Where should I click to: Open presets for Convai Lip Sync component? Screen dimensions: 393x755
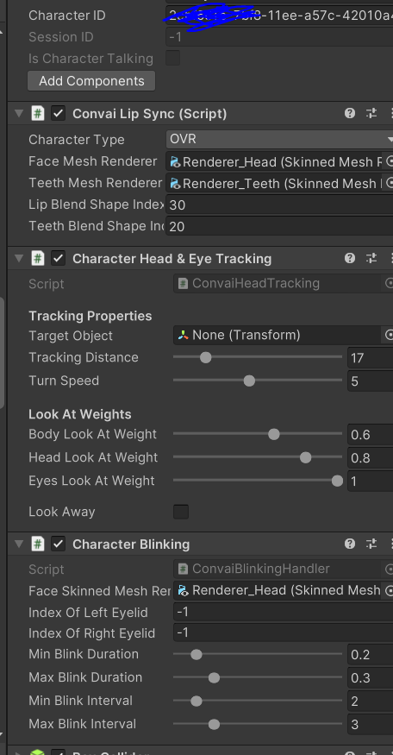tap(371, 113)
